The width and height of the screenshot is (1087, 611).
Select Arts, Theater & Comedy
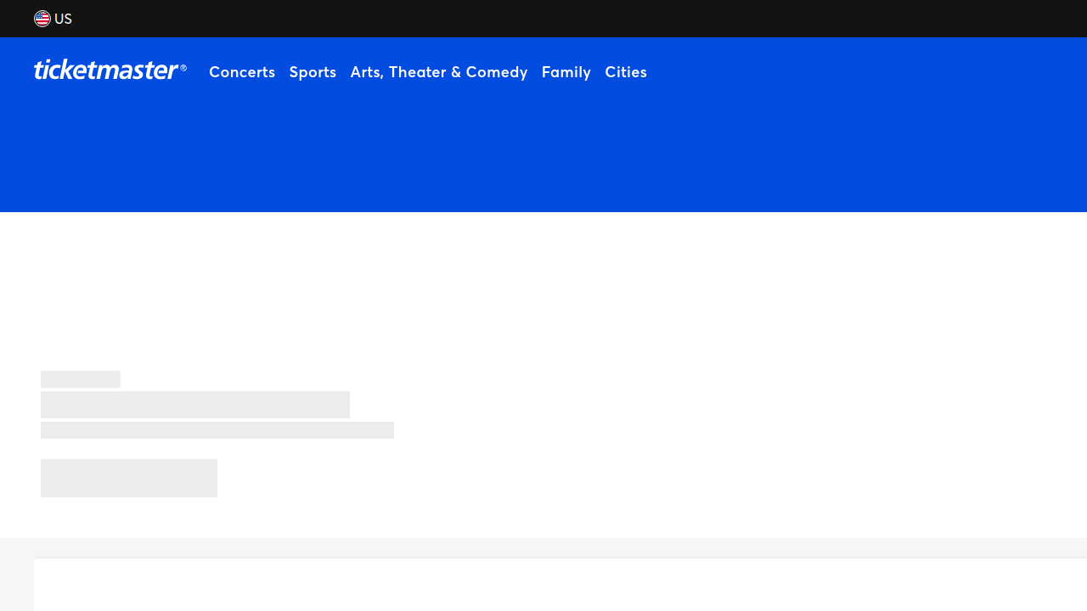click(438, 72)
